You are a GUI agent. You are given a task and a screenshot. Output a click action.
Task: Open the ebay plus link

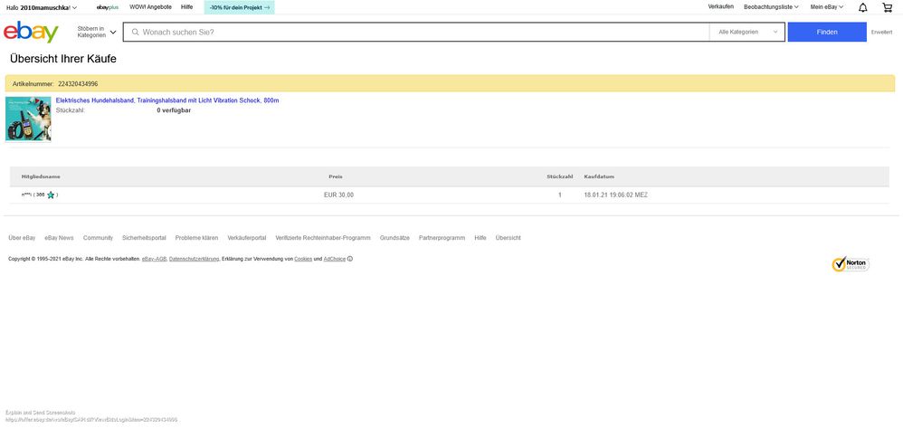pos(107,7)
